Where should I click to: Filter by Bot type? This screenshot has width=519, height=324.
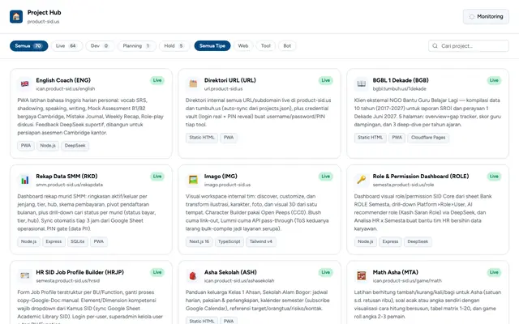[x=287, y=46]
